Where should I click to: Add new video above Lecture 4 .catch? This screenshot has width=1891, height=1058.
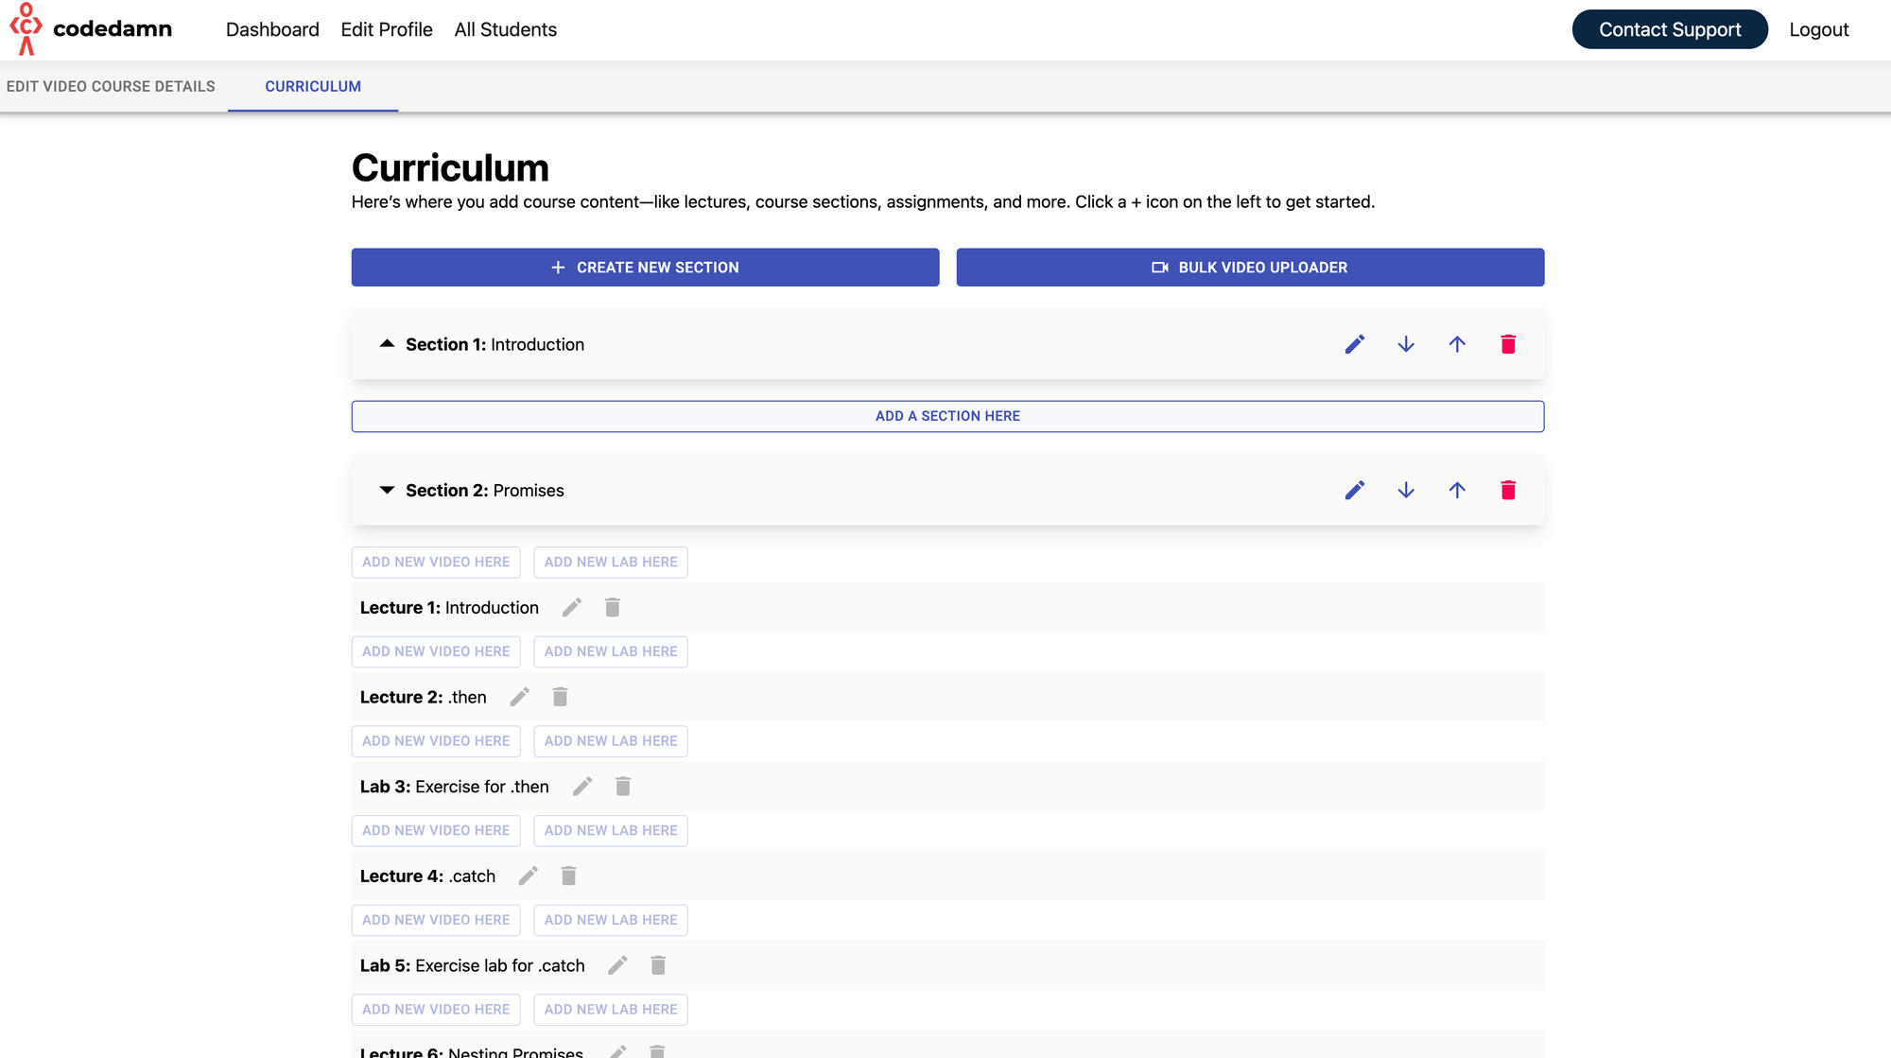click(x=436, y=830)
